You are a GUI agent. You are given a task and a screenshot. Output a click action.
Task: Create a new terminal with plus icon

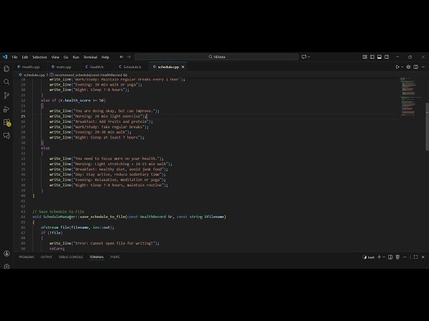click(x=379, y=257)
